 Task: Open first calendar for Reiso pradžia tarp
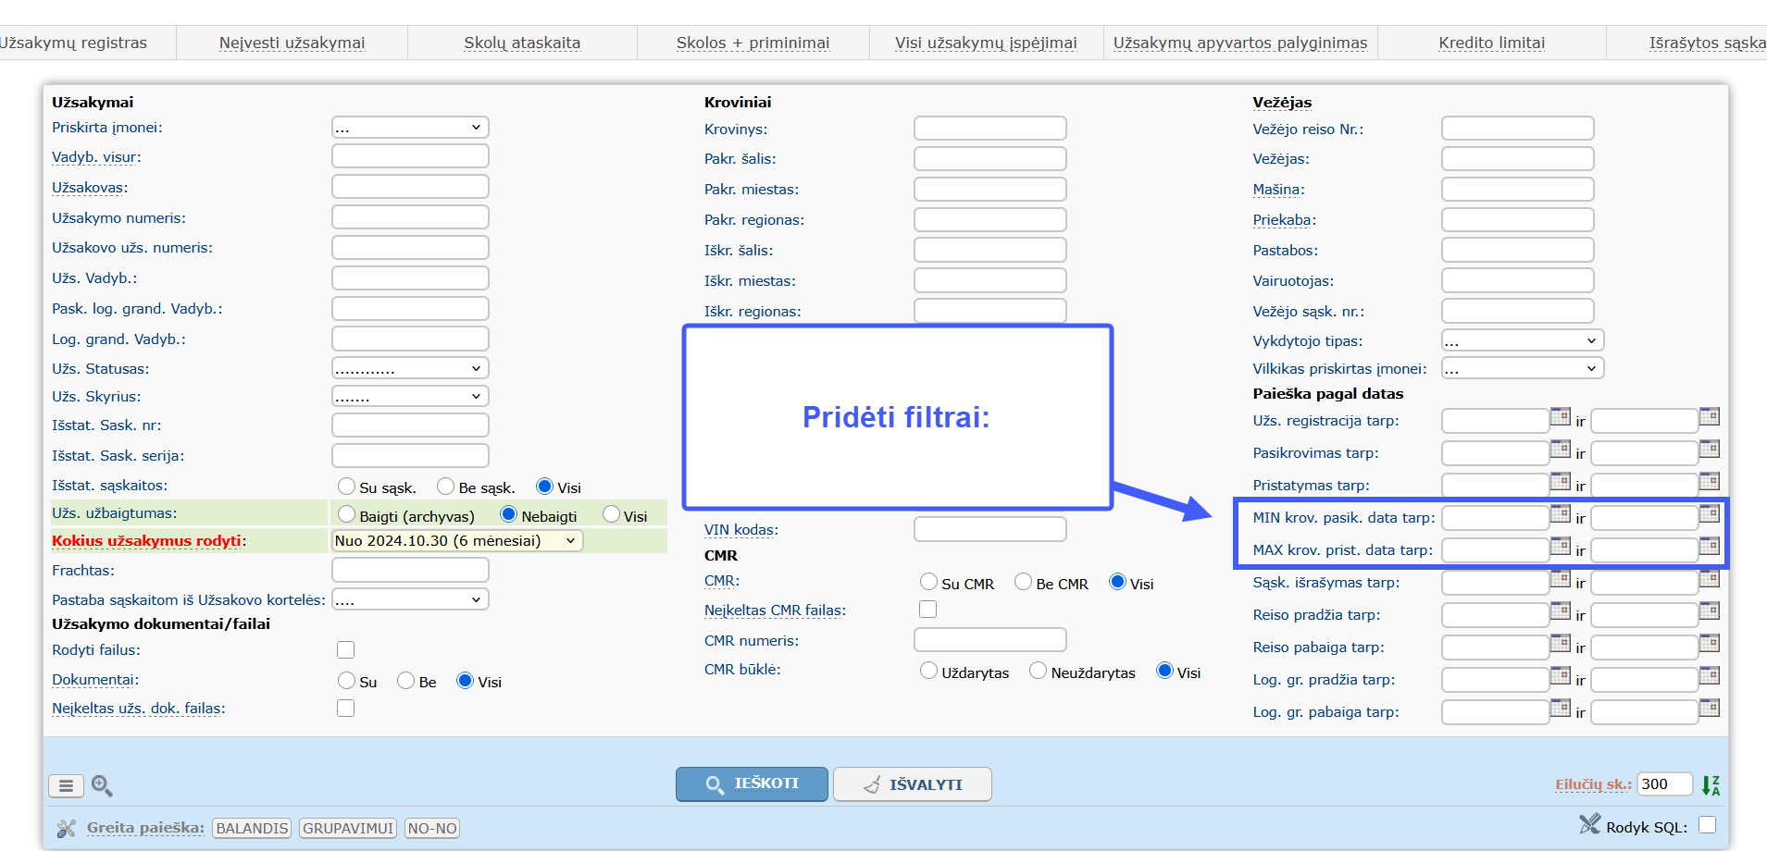pos(1561,610)
